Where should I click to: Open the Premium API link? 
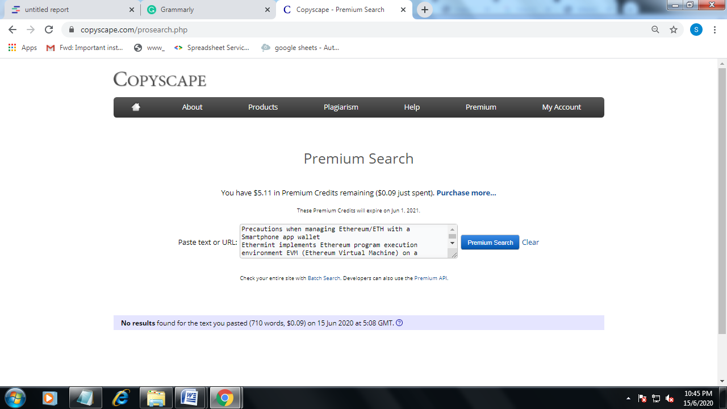coord(431,278)
